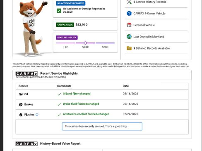Click Recent Service Highlights heading
The image size is (202, 151).
click(59, 73)
